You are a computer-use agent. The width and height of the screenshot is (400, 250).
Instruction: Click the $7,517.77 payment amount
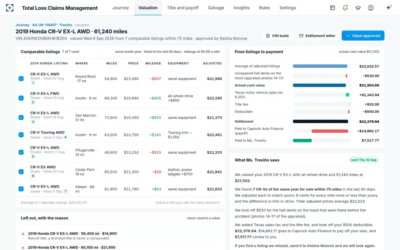click(x=370, y=141)
